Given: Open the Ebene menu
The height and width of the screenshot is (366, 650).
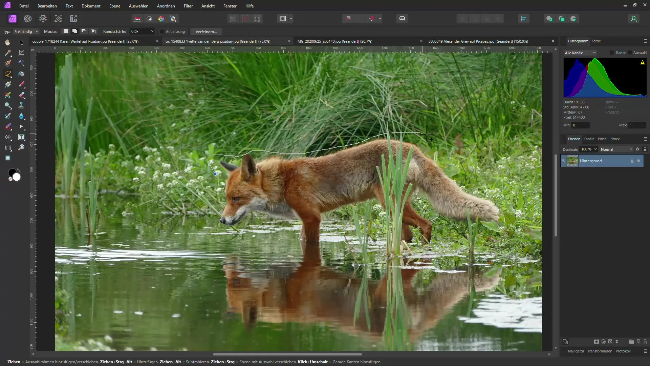Looking at the screenshot, I should coord(115,6).
